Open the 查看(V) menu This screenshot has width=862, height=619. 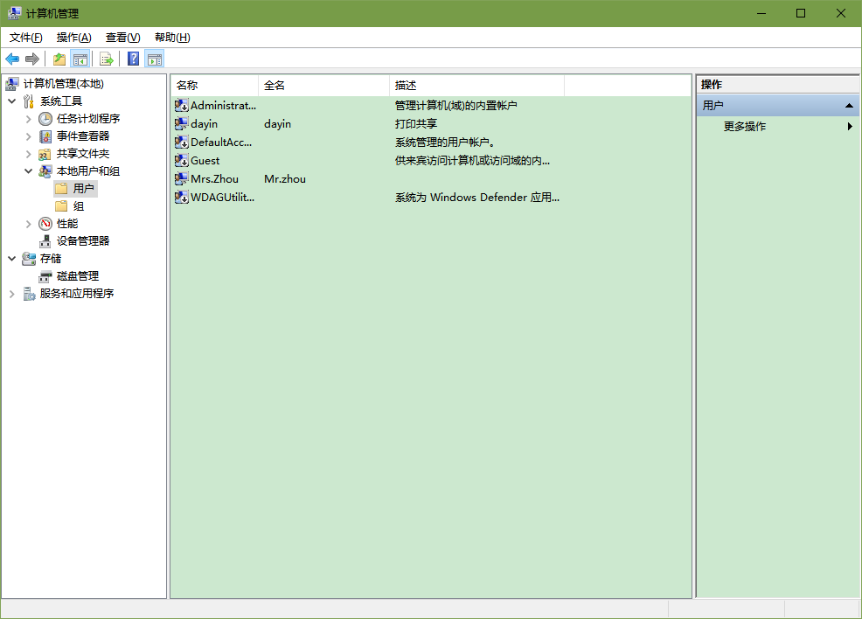pos(122,38)
